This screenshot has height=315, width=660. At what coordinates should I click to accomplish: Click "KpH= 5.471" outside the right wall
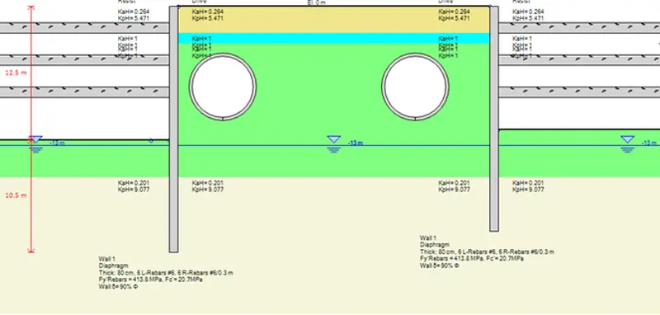[528, 18]
